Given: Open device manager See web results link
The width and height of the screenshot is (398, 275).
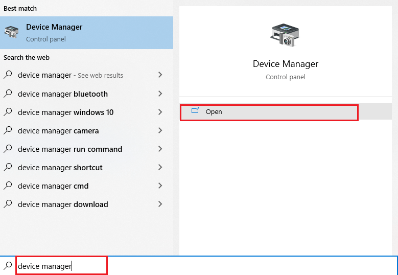Looking at the screenshot, I should point(86,75).
